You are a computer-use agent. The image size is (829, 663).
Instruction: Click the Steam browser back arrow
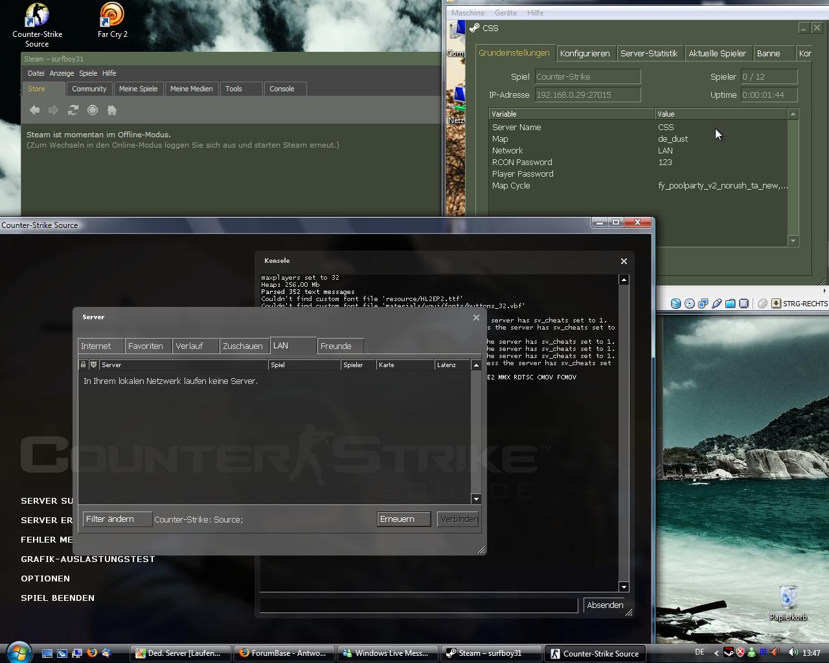click(35, 110)
